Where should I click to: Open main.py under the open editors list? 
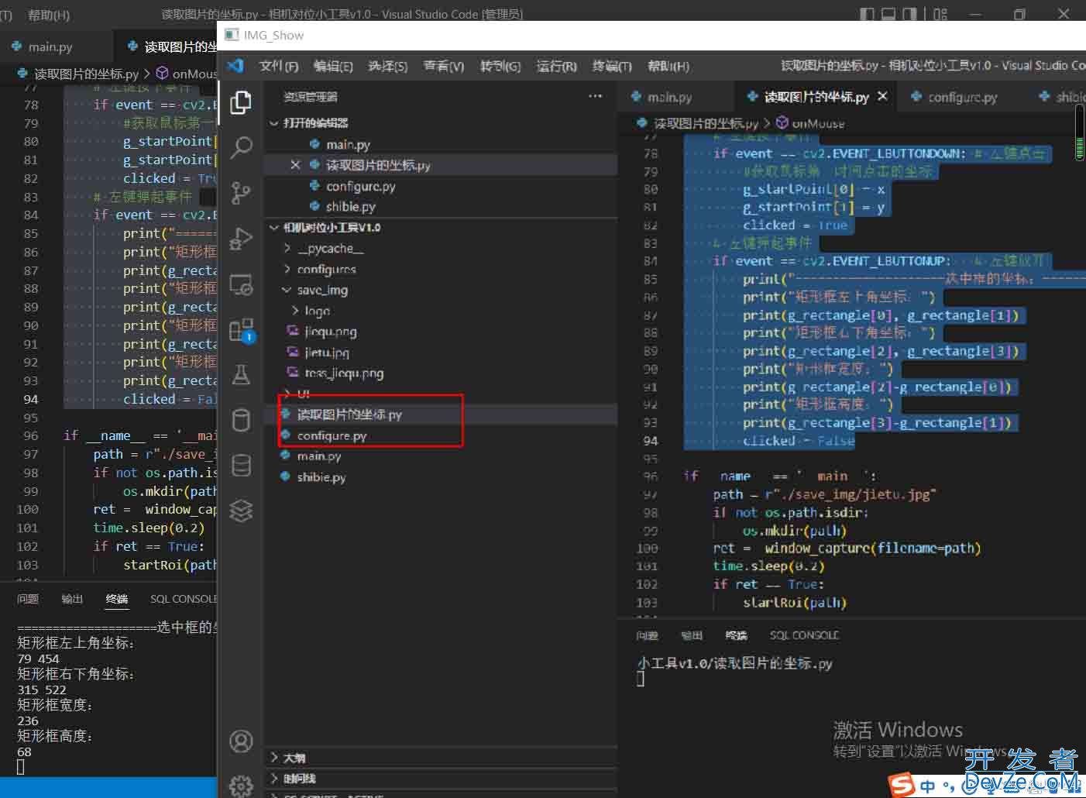click(x=348, y=144)
